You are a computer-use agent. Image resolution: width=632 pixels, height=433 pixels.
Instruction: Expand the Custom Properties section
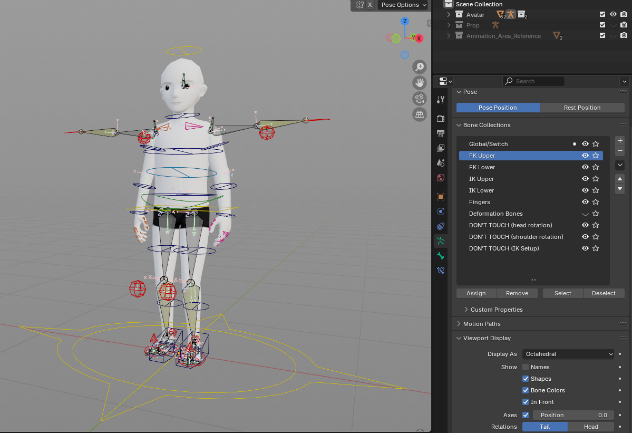coord(466,310)
